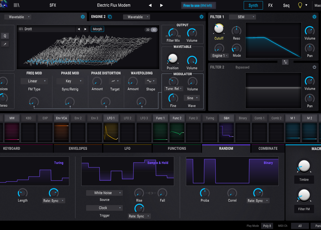Click the Morph button

(x=97, y=29)
